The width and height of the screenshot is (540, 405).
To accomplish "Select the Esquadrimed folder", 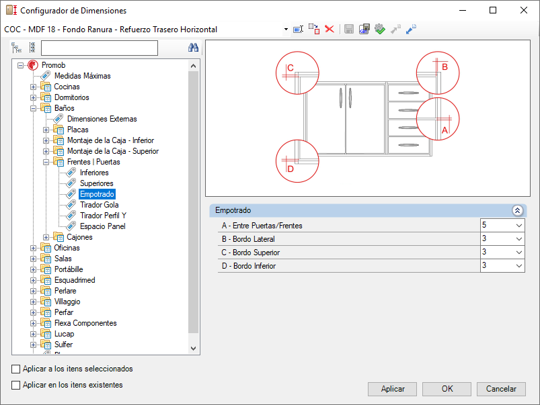I will 75,280.
